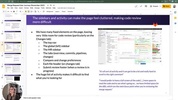Star the Merge Request User Journey document
Screen dimensions: 178x100
[48, 5]
